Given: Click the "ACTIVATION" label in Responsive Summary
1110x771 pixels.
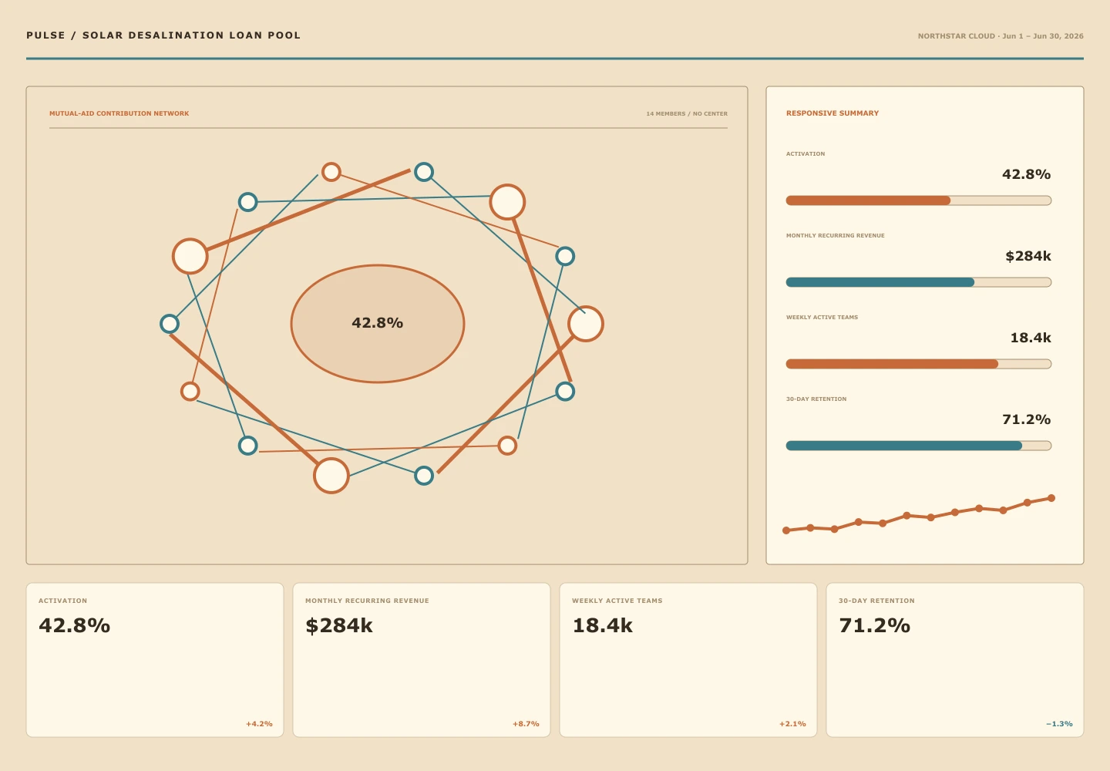Looking at the screenshot, I should pos(806,154).
